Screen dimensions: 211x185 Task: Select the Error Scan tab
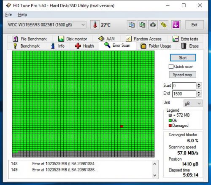[117, 46]
